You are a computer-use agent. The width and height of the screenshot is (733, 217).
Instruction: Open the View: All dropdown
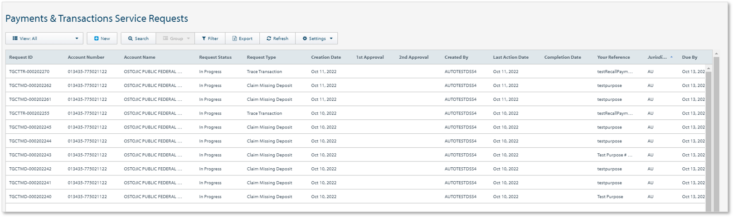(44, 38)
